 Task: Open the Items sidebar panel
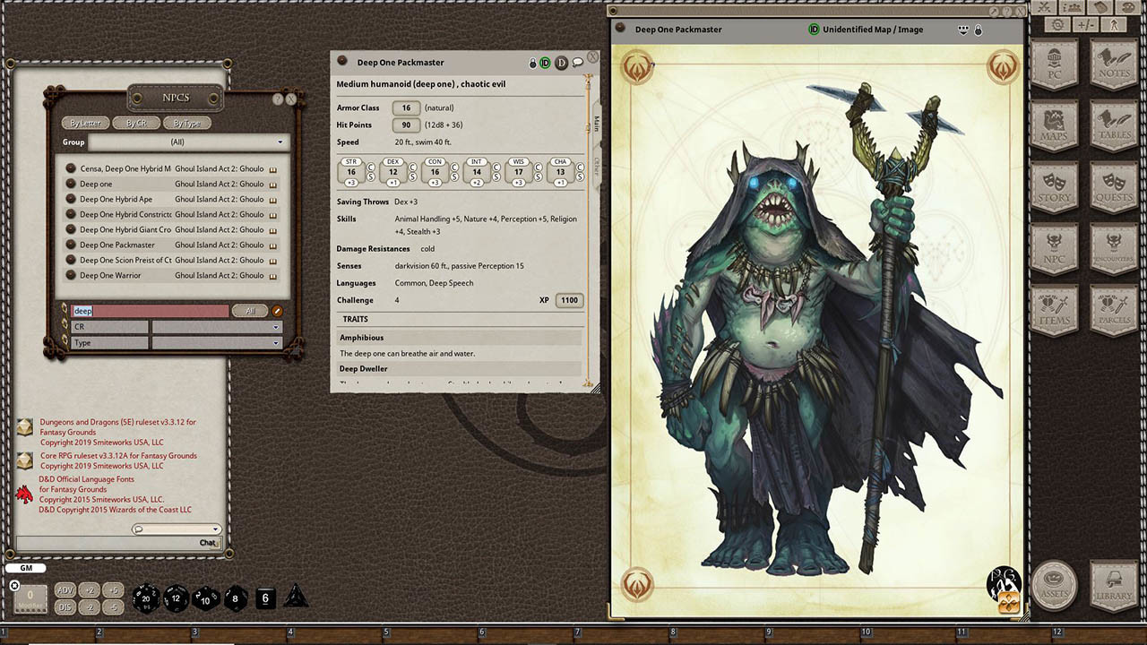point(1055,309)
